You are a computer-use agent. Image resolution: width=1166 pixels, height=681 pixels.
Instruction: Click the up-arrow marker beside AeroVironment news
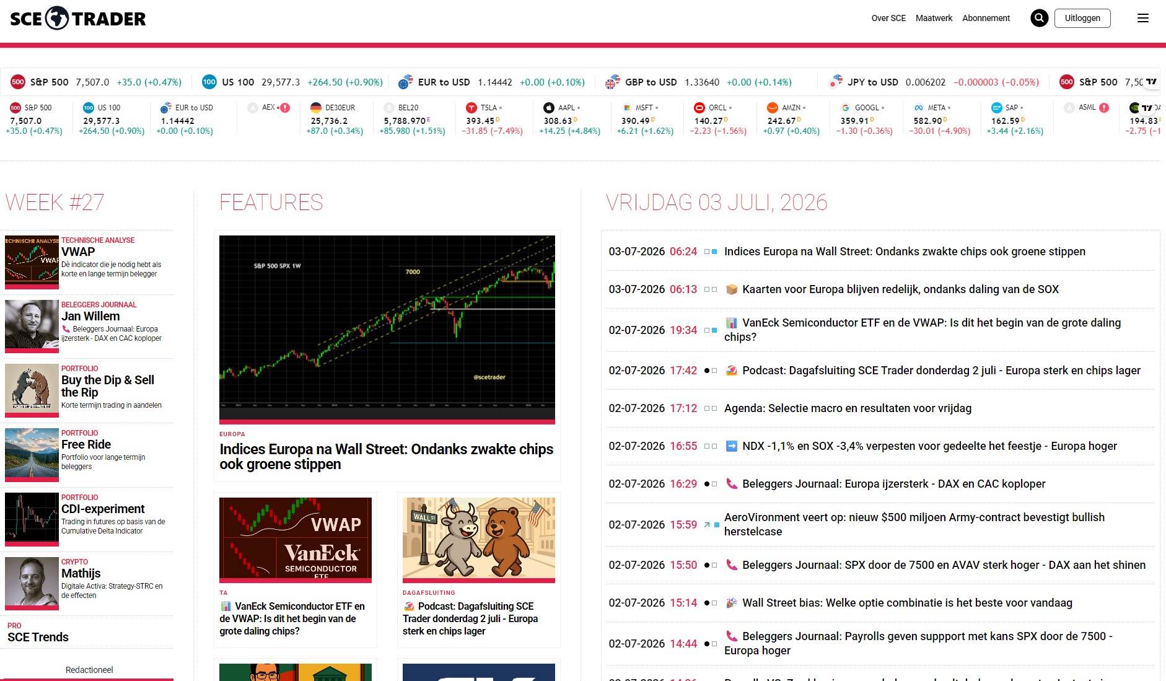coord(707,525)
